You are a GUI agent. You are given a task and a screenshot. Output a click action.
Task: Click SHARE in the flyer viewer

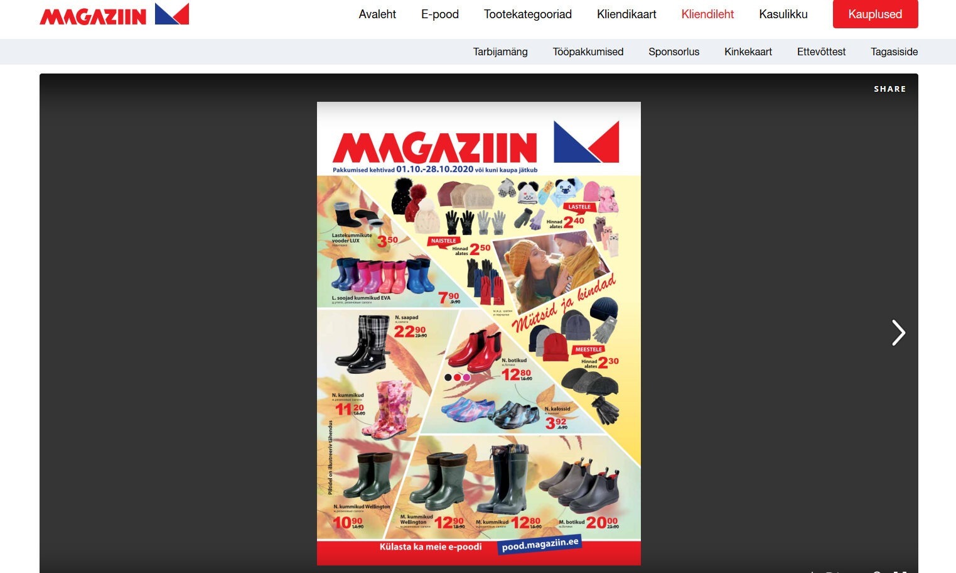(890, 89)
